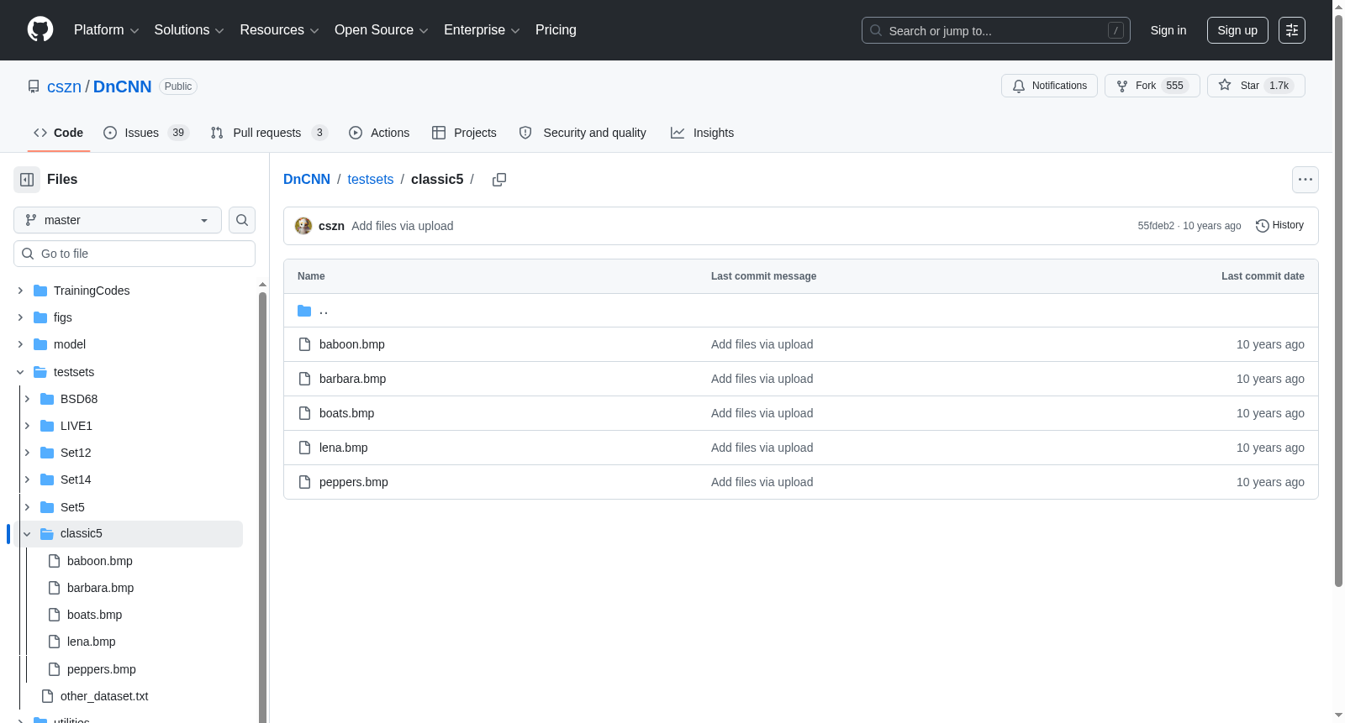Open the more options ellipsis menu

(x=1305, y=180)
